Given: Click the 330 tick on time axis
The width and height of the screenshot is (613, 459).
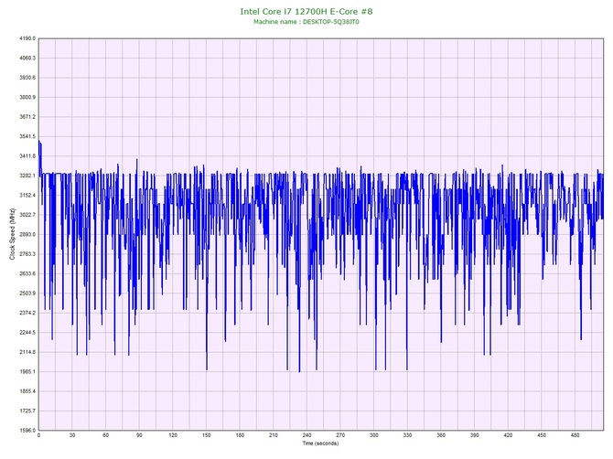Looking at the screenshot, I should pyautogui.click(x=407, y=435).
